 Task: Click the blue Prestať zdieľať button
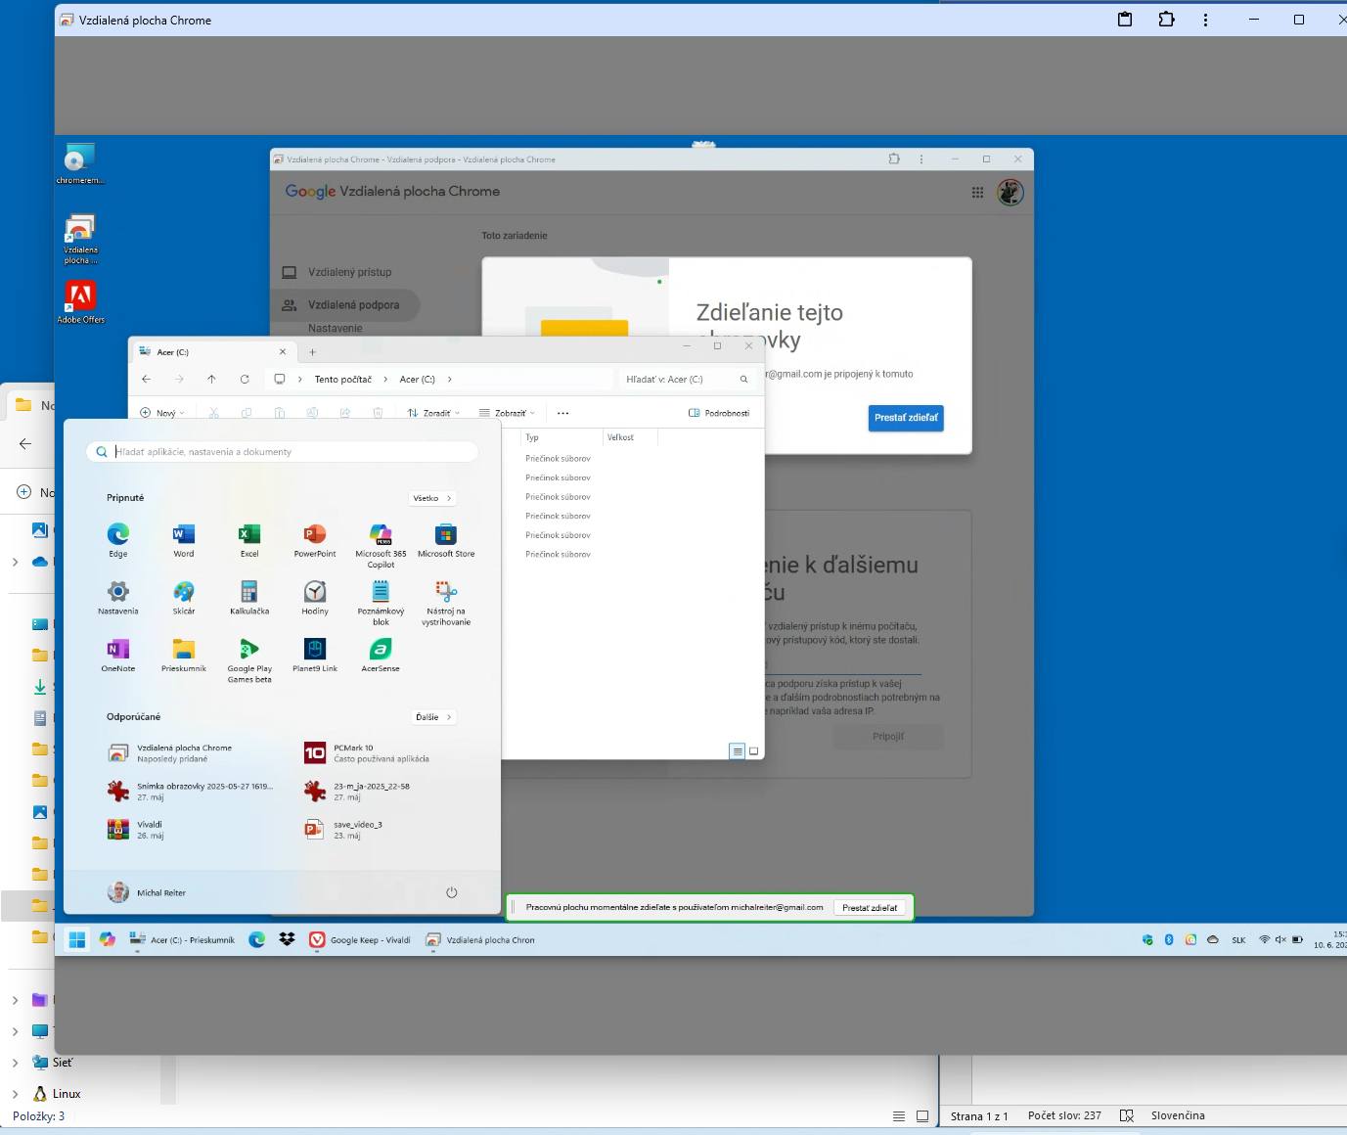[x=906, y=418]
